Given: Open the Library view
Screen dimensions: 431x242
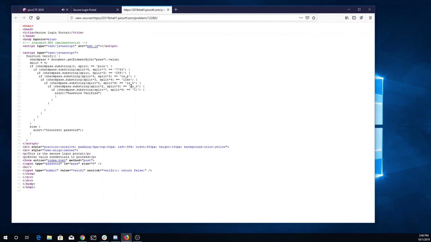Looking at the screenshot, I should 347,18.
